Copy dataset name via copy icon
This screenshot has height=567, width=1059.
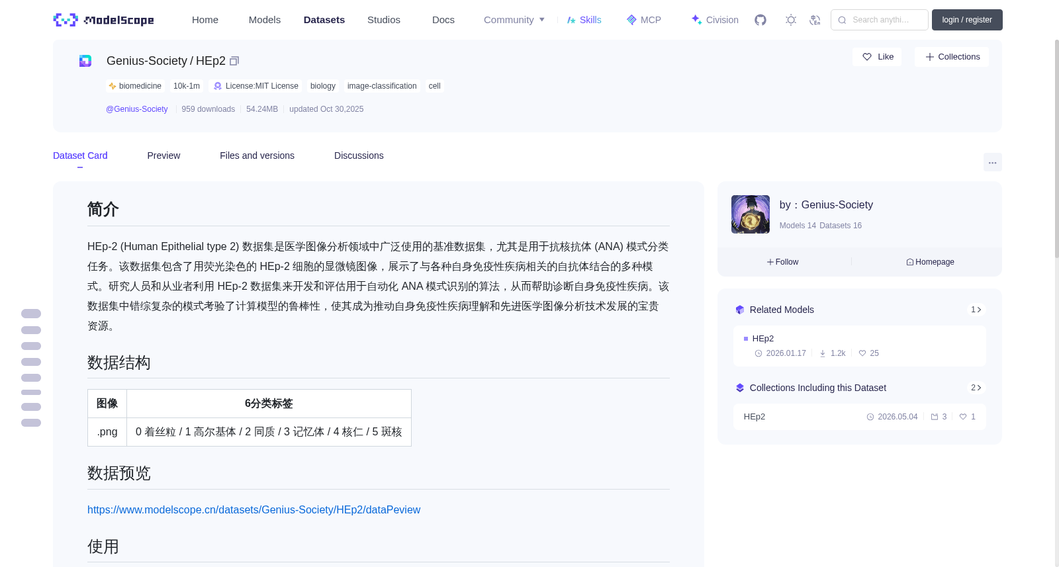coord(234,61)
